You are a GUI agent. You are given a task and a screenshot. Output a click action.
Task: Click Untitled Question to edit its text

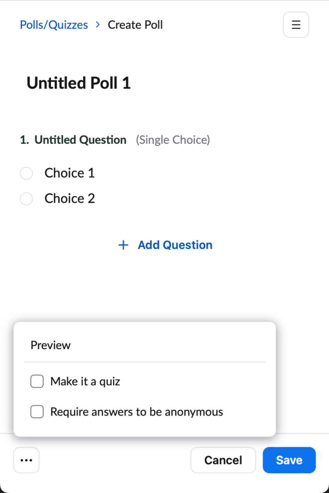(81, 140)
